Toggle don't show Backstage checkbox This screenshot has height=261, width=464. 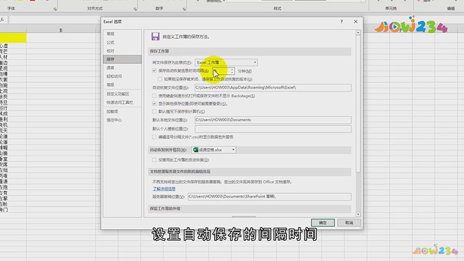pos(154,96)
